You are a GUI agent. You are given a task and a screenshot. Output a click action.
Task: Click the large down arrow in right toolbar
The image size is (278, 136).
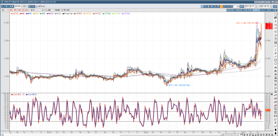point(275,133)
